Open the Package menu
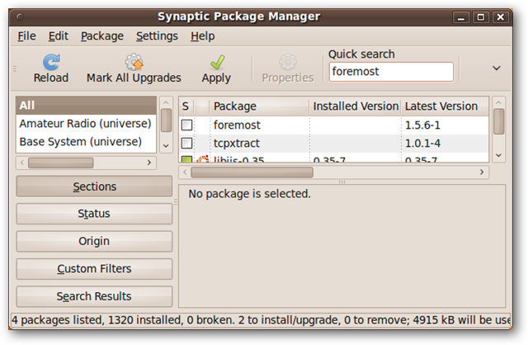528x345 pixels. coord(102,36)
